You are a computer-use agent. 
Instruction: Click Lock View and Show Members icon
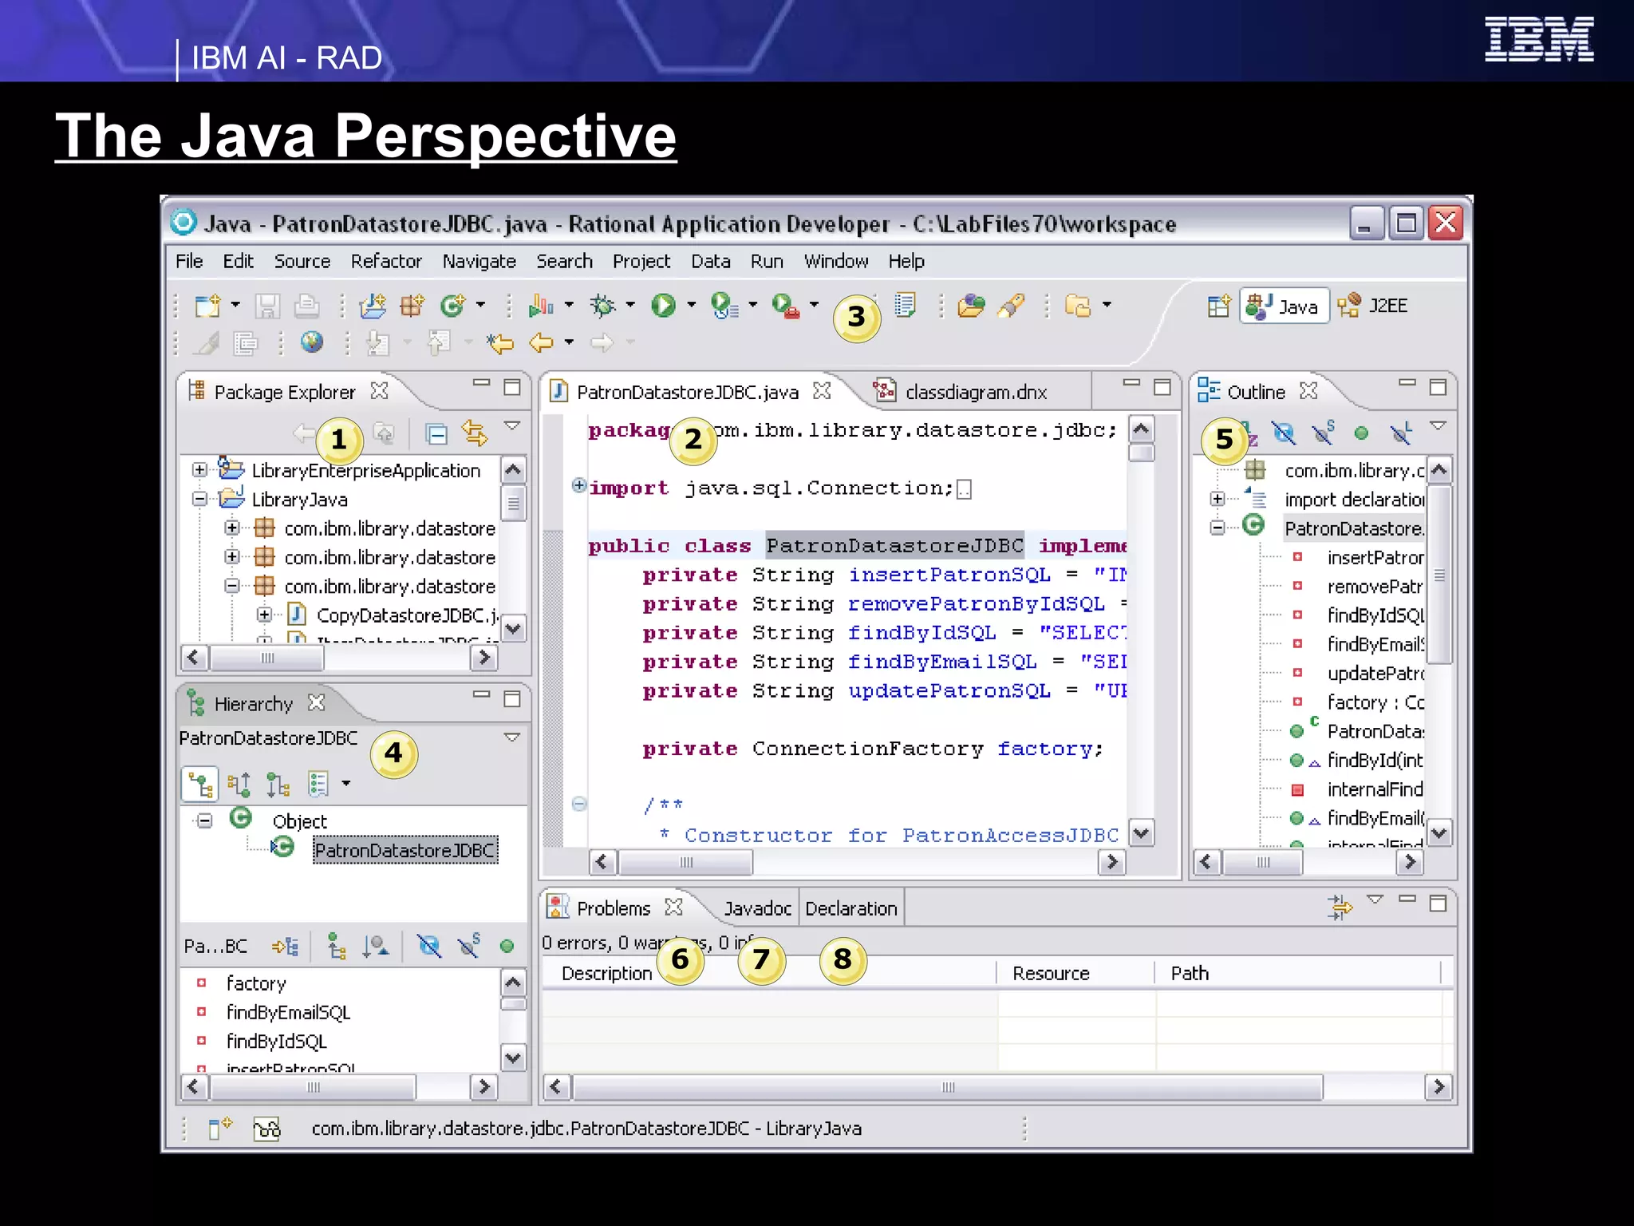coord(285,947)
